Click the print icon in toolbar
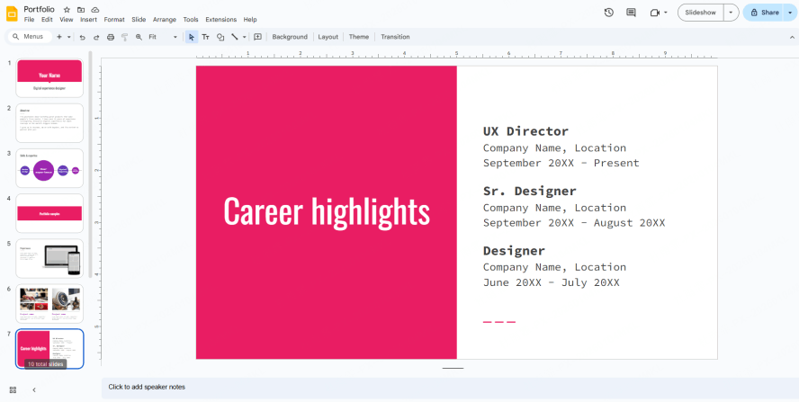799x402 pixels. (111, 37)
